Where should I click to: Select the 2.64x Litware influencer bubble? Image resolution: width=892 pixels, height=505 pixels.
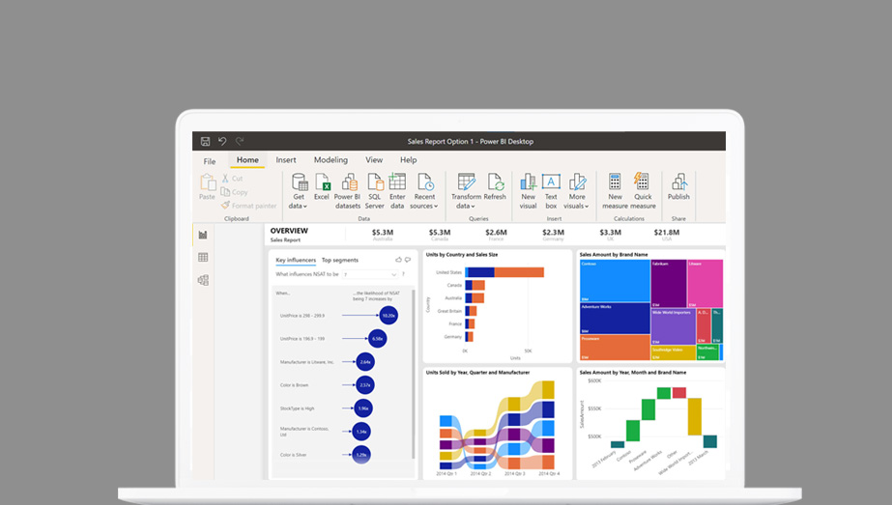tap(365, 362)
